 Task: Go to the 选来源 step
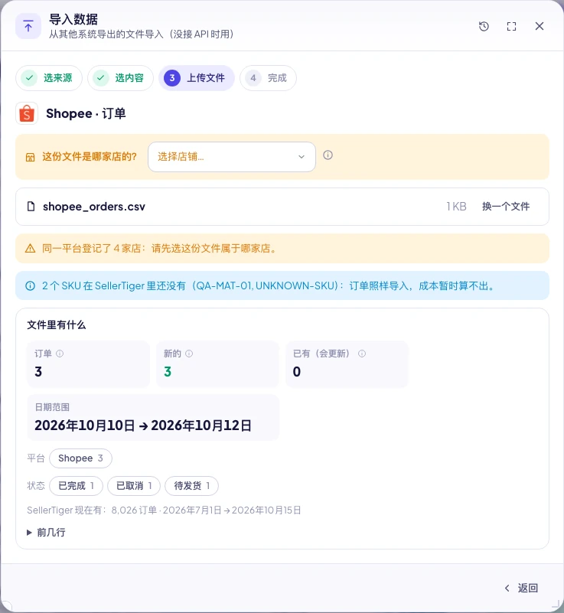coord(49,78)
